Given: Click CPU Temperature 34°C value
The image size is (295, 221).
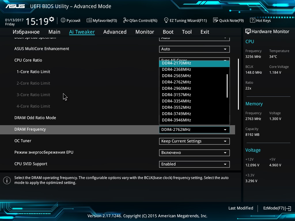Looking at the screenshot, I should pos(273,57).
